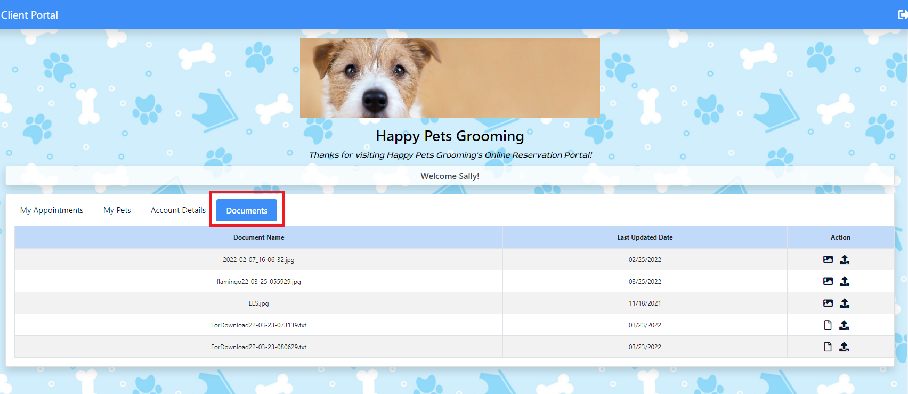Select document name 2022-02-07_16-06-32.jpg

pyautogui.click(x=258, y=260)
